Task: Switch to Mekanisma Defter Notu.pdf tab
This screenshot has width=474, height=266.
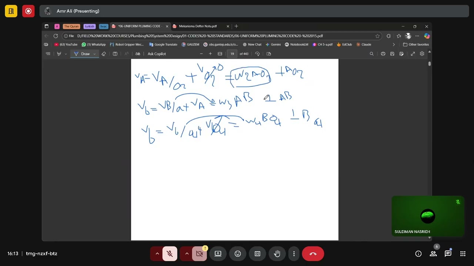Action: point(198,26)
